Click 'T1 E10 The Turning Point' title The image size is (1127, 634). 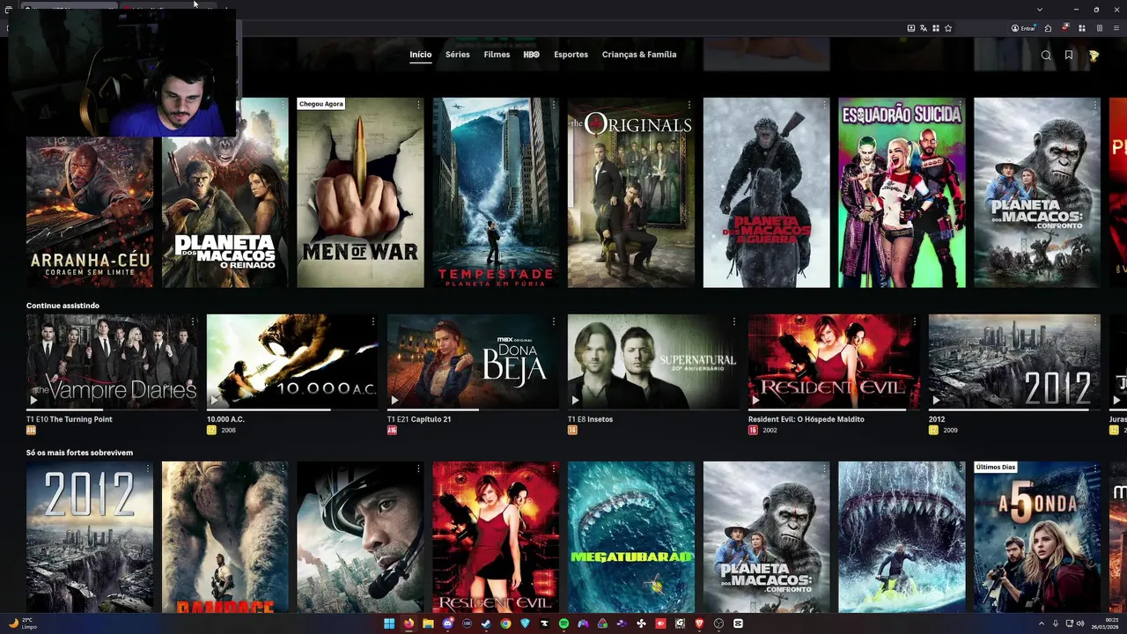70,419
